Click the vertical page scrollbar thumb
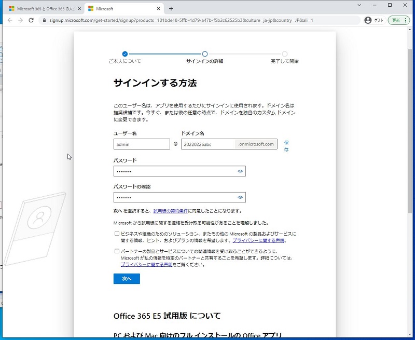The image size is (415, 340). tap(410, 131)
